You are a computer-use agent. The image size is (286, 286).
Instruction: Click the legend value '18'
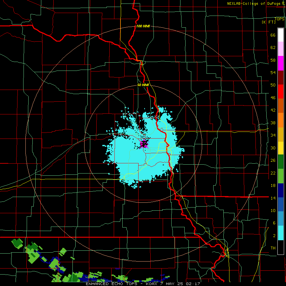coord(273,186)
